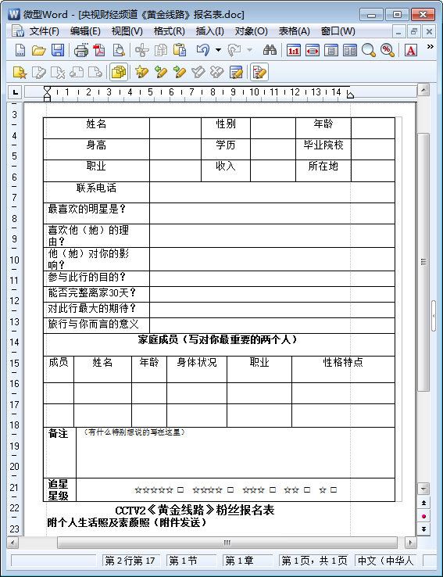443x577 pixels.
Task: Save the document with floppy icon
Action: (x=57, y=50)
